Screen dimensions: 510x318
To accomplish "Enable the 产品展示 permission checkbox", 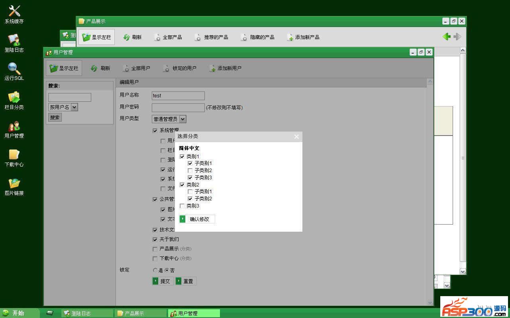I will [155, 249].
